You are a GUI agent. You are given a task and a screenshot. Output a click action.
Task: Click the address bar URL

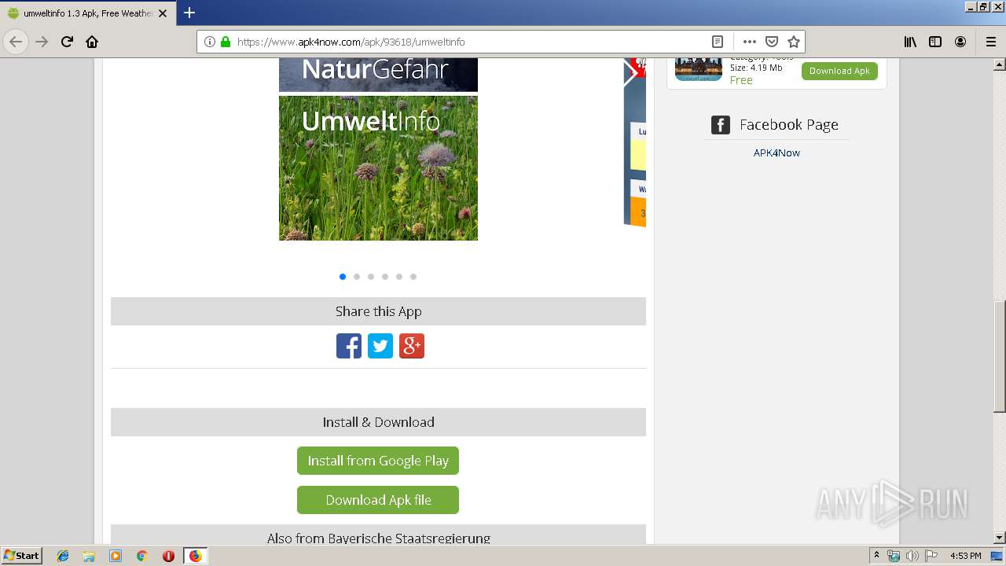click(x=351, y=42)
